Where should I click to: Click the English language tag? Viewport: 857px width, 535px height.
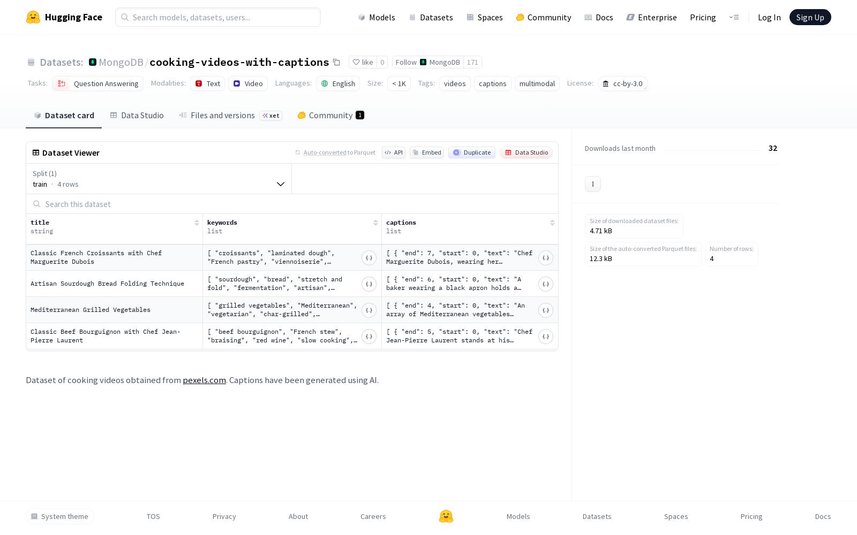[x=338, y=83]
